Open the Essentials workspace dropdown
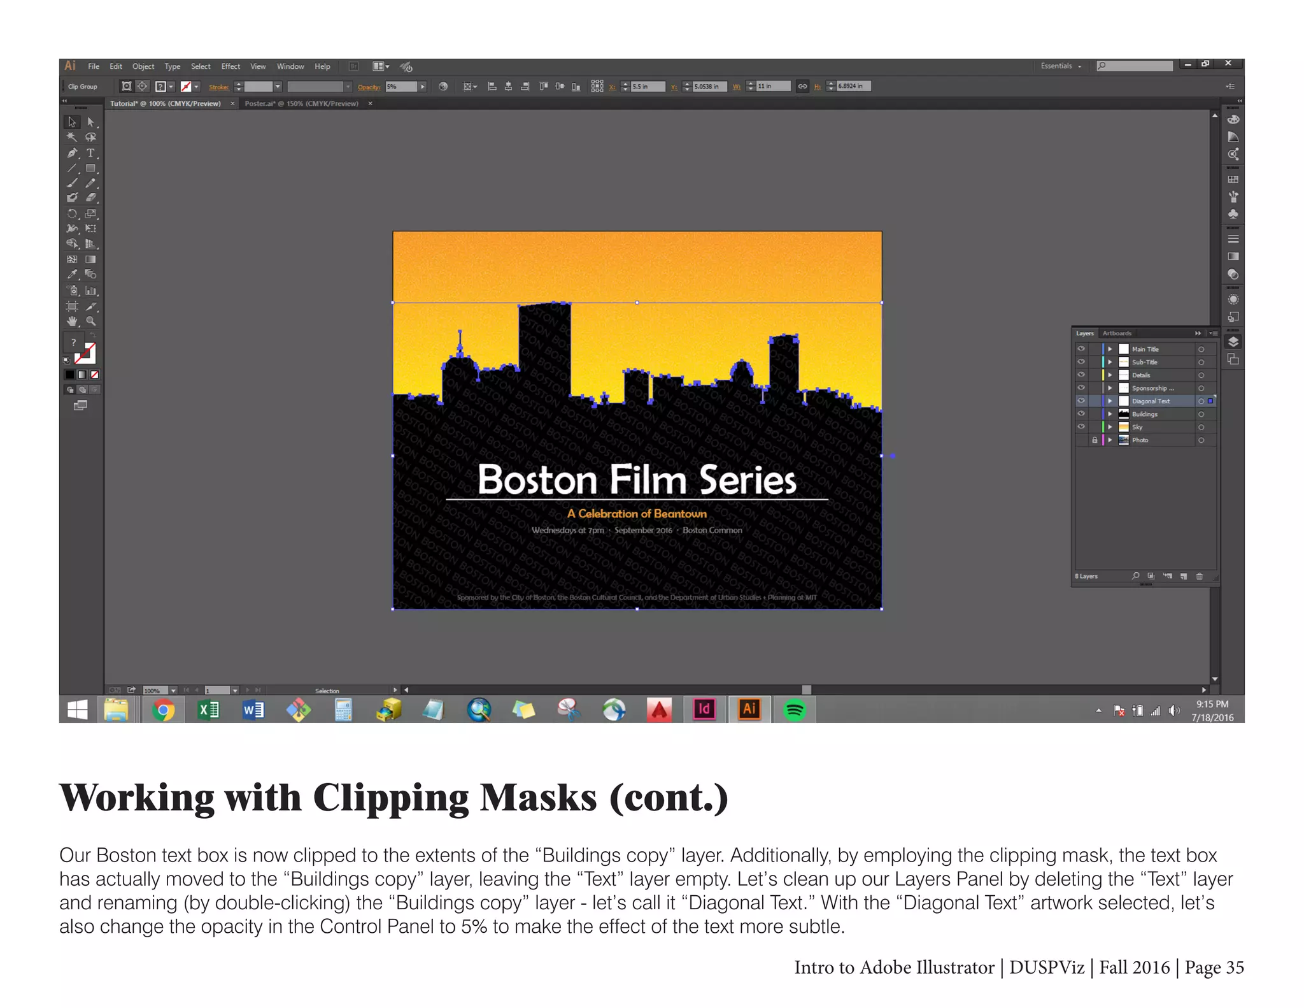The image size is (1304, 1008). coord(1061,66)
